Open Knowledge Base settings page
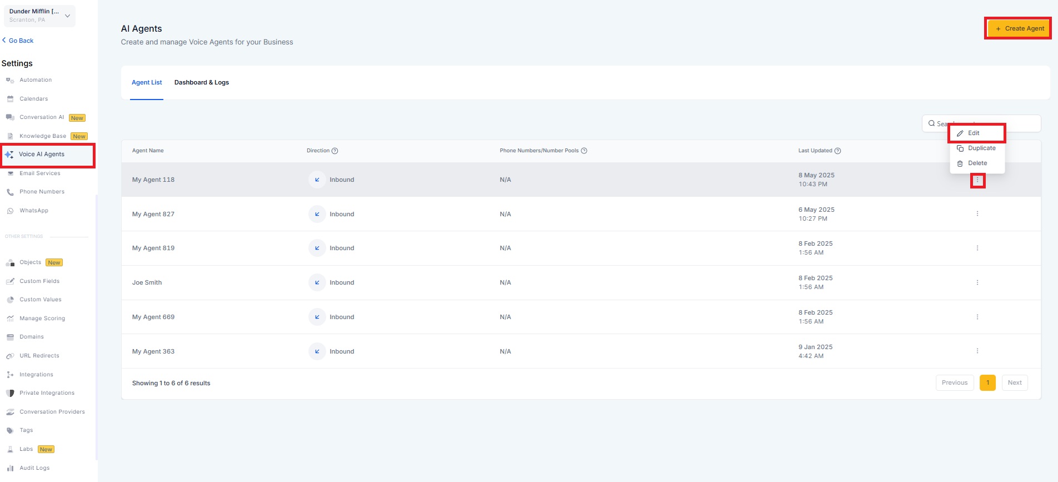 click(x=43, y=136)
